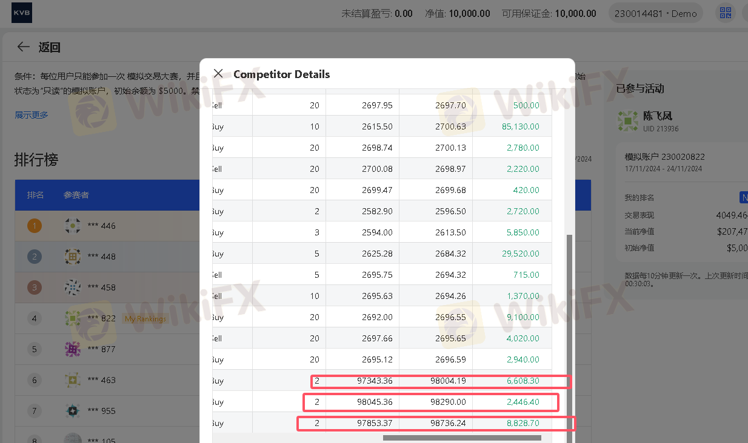Click the back arrow next to 返回
This screenshot has width=748, height=443.
(x=24, y=47)
